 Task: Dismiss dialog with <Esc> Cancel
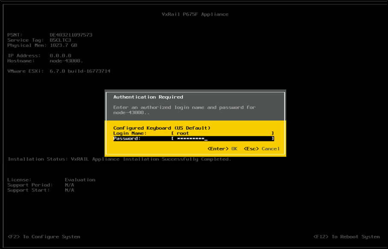pos(262,149)
